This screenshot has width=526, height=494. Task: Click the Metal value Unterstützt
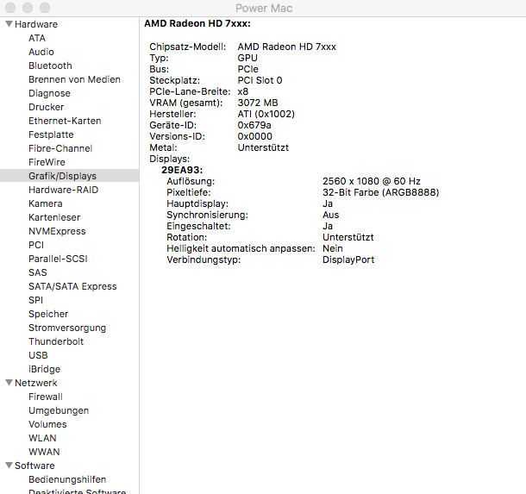point(263,147)
